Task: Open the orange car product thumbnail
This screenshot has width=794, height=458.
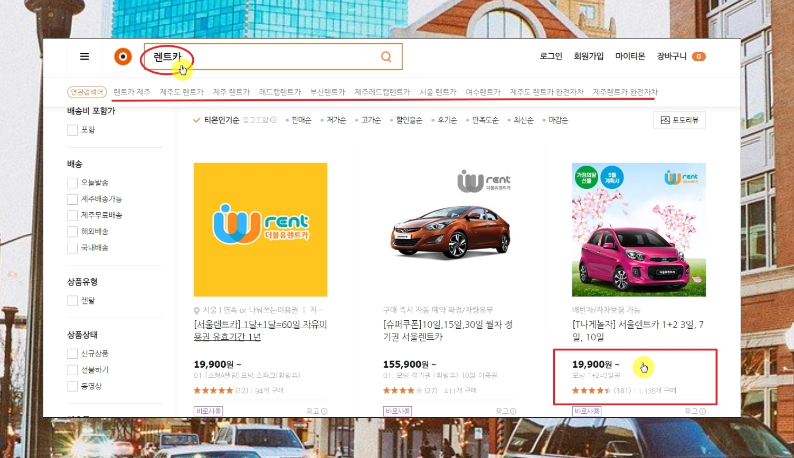Action: coord(450,230)
